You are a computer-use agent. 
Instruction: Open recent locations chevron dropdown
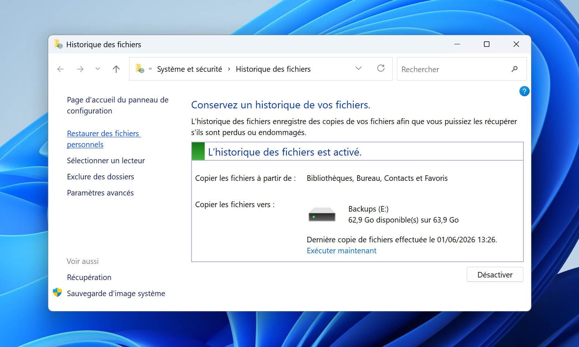tap(98, 68)
